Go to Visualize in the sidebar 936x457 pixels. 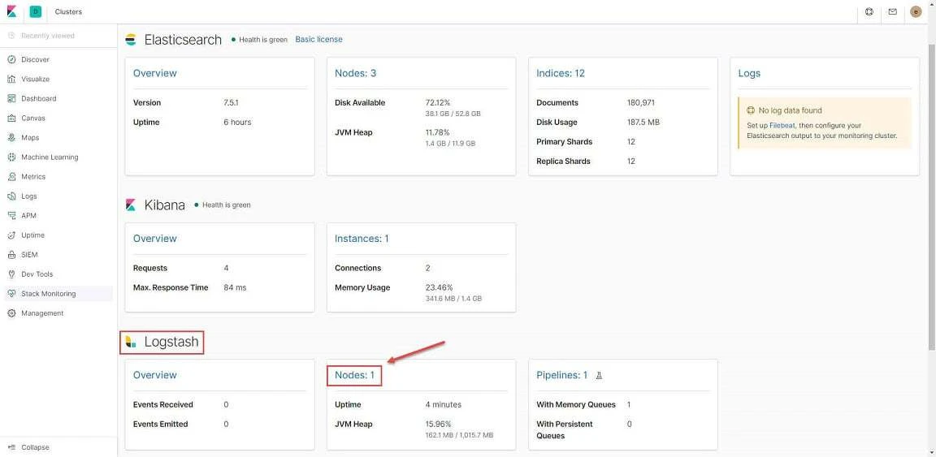(x=35, y=80)
